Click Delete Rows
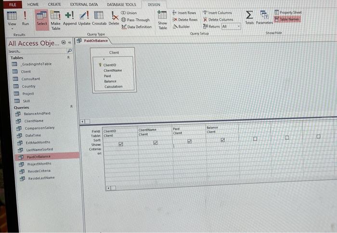Image resolution: width=337 pixels, height=233 pixels. click(x=185, y=20)
